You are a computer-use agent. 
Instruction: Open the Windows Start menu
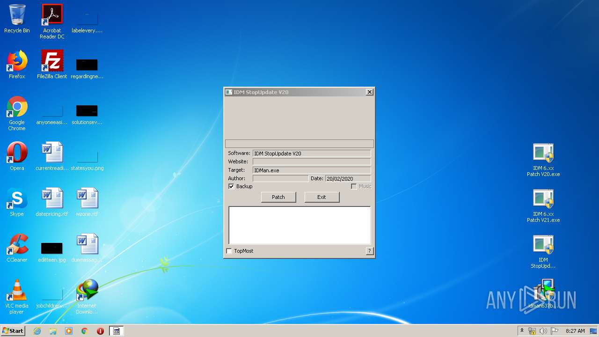13,331
